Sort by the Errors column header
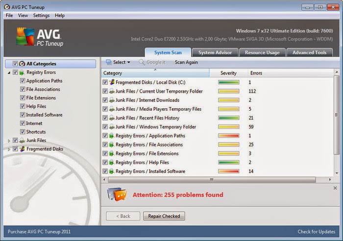The height and width of the screenshot is (241, 343). tap(291, 73)
